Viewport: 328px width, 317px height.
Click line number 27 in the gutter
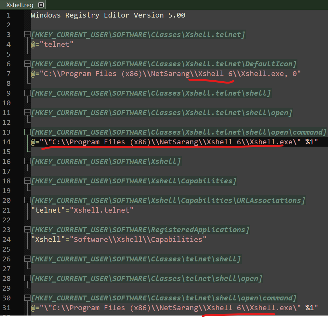coord(6,269)
